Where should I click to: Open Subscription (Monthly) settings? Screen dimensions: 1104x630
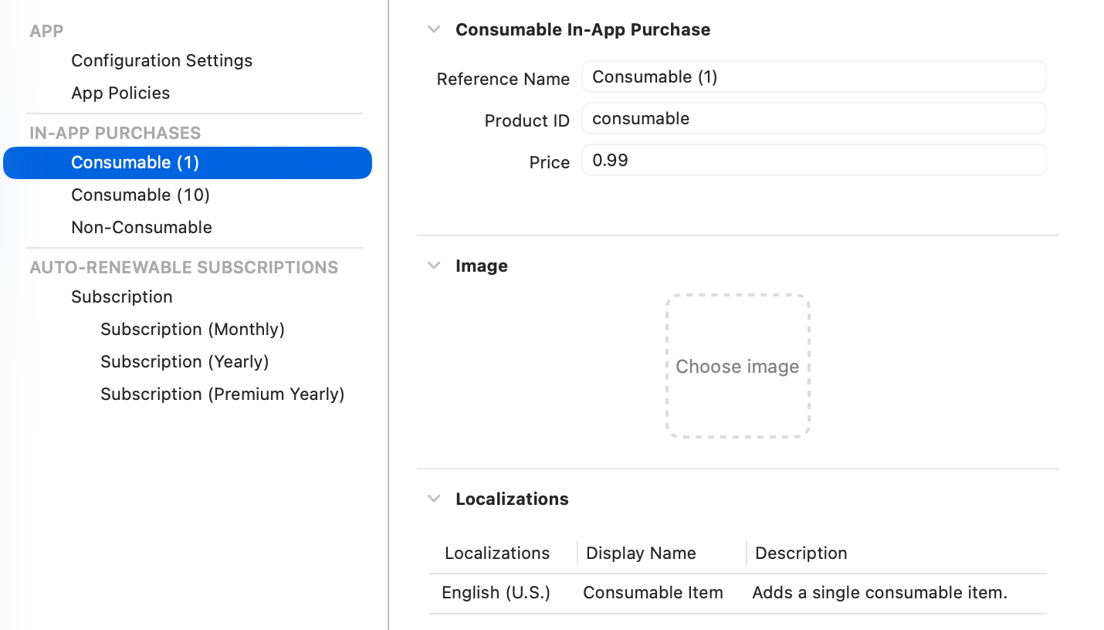192,329
